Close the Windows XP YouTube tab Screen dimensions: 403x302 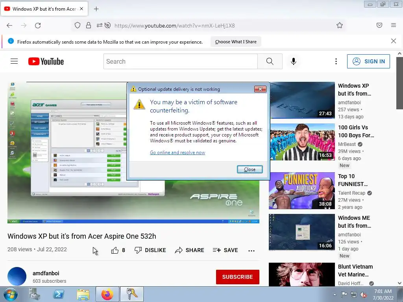[x=81, y=9]
